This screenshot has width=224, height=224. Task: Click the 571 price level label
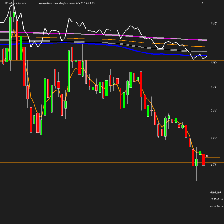point(213,87)
